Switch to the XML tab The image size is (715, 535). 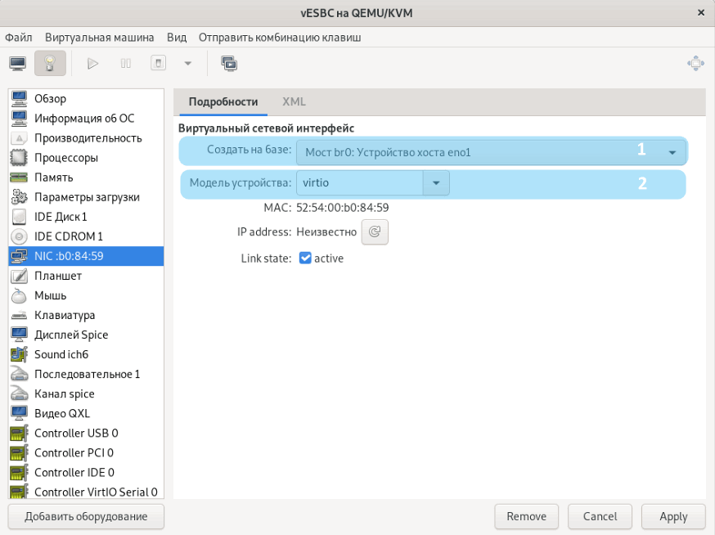coord(294,102)
